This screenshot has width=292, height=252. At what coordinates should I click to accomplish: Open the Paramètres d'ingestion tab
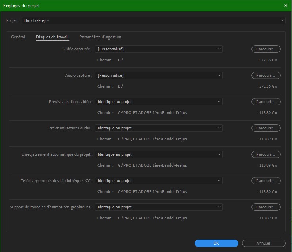[x=100, y=37]
